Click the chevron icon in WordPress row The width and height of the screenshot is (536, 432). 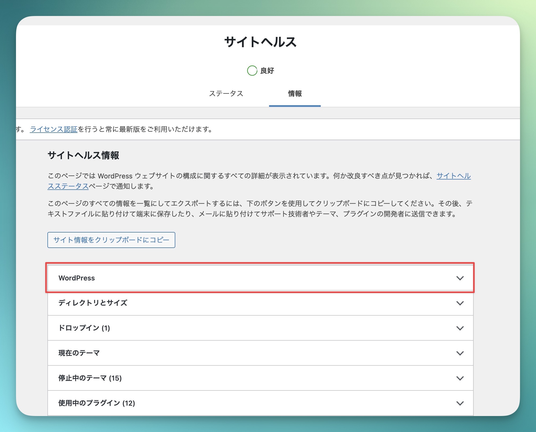coord(460,278)
